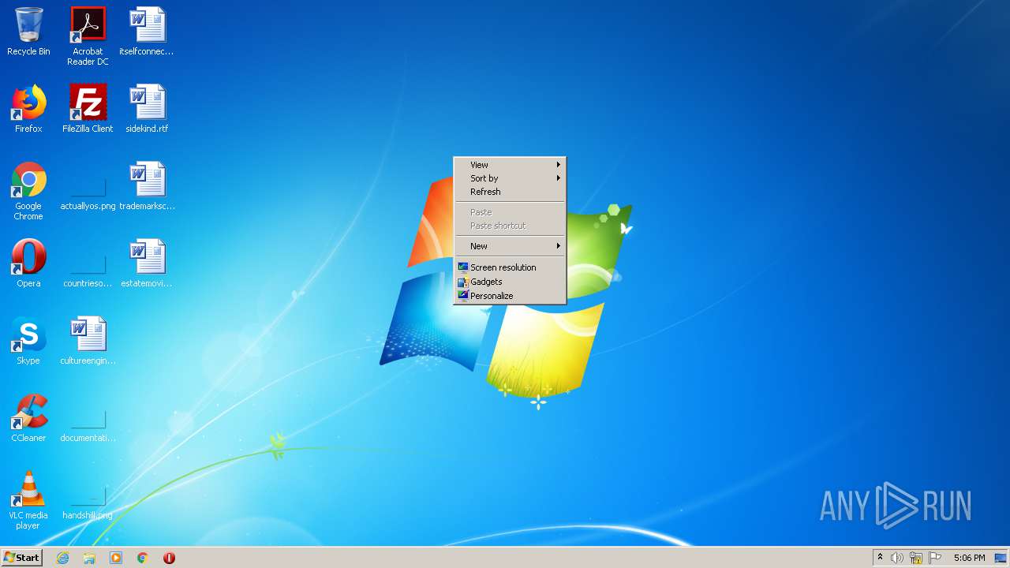Viewport: 1010px width, 568px height.
Task: Choose Refresh in the context menu
Action: (x=510, y=192)
